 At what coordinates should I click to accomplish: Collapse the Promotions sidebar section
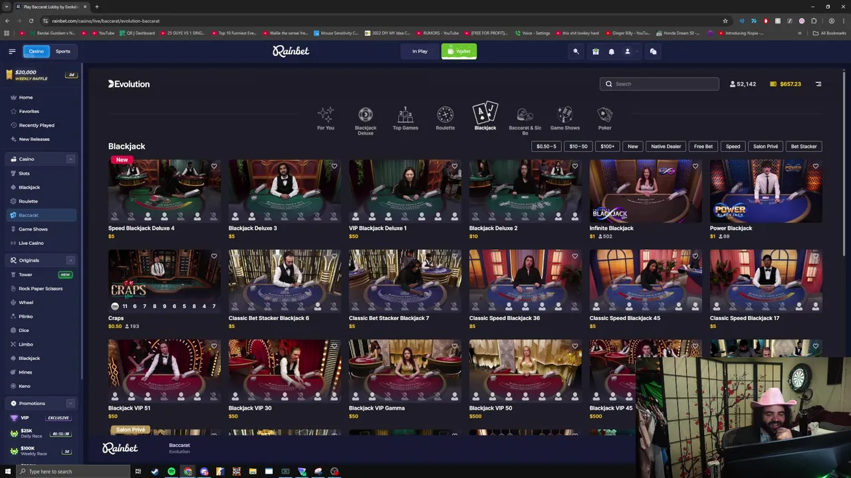70,404
